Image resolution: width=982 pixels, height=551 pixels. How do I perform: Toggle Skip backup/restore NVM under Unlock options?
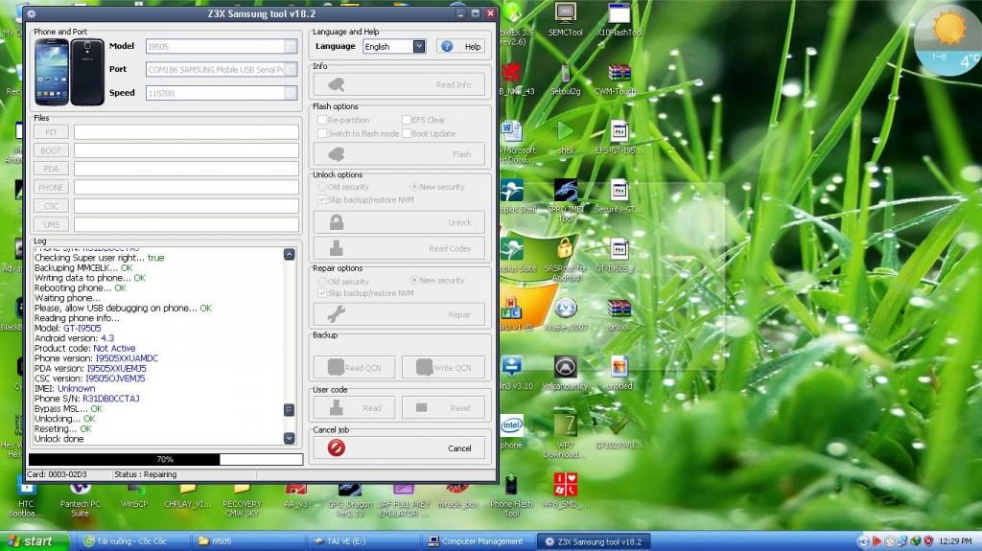[322, 199]
